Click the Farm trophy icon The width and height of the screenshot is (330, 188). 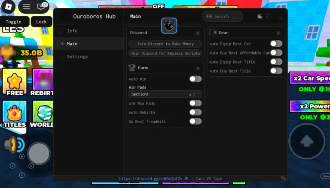132,68
